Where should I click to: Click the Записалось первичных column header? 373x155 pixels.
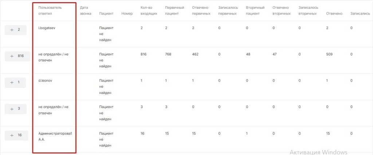coord(228,11)
